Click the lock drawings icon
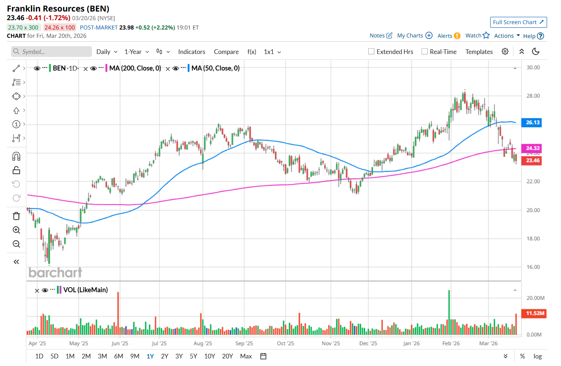Viewport: 561px width, 366px height. 16,170
